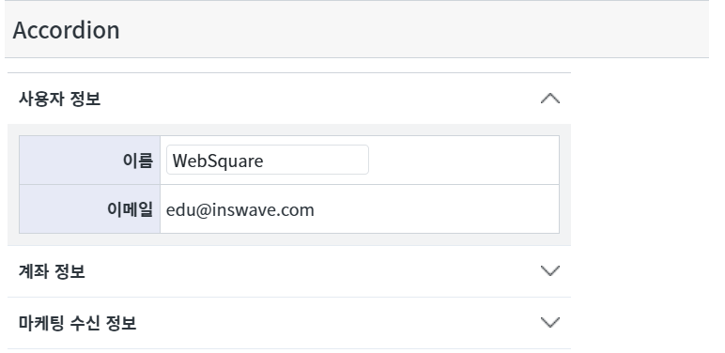Click the Accordion page title

(x=66, y=30)
